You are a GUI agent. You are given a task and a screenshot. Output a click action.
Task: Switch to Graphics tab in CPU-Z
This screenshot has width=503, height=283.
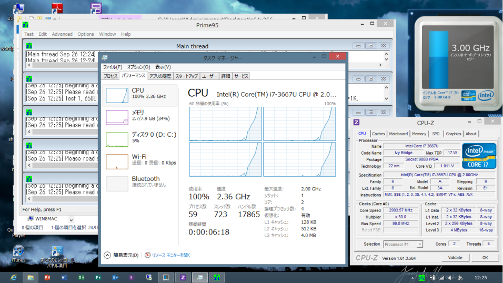[x=453, y=134]
